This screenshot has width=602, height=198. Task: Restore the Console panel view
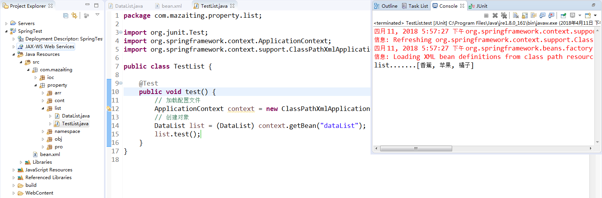pyautogui.click(x=594, y=5)
